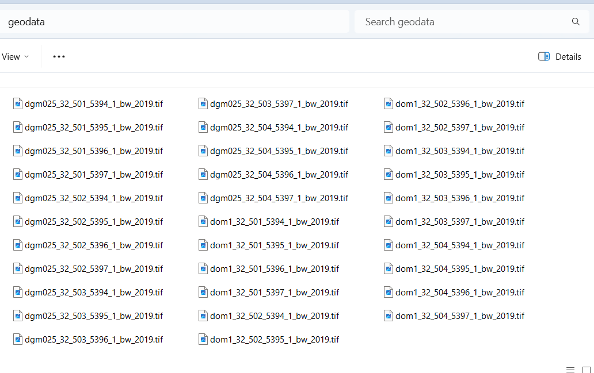Select file dgm025_32_502_5395_1_bw_2019.tif
This screenshot has height=373, width=594.
(94, 221)
